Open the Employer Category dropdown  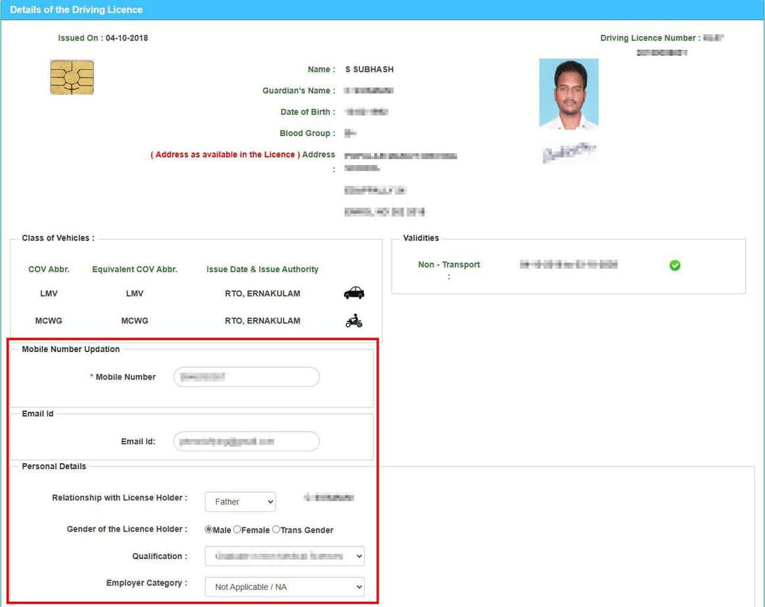tap(284, 587)
